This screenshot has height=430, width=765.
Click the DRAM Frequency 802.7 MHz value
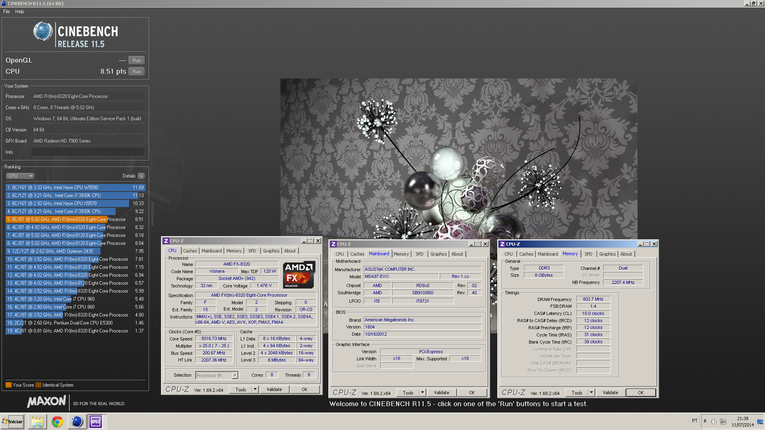coord(593,299)
